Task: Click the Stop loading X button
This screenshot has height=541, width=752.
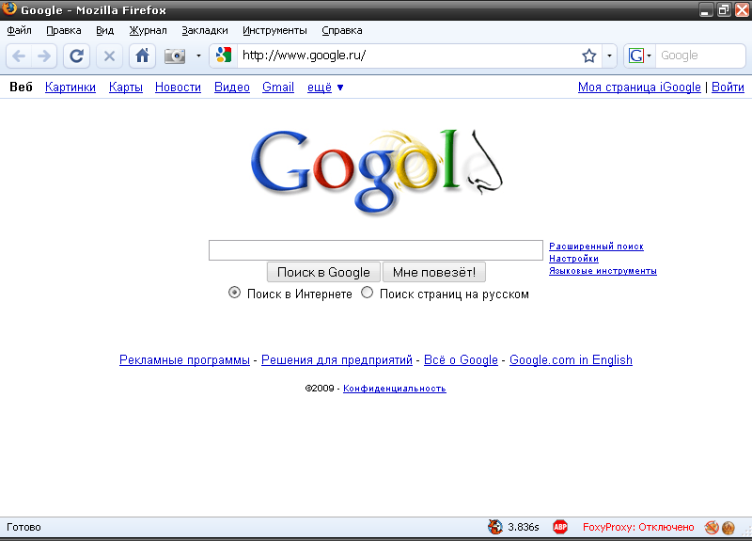Action: click(109, 56)
